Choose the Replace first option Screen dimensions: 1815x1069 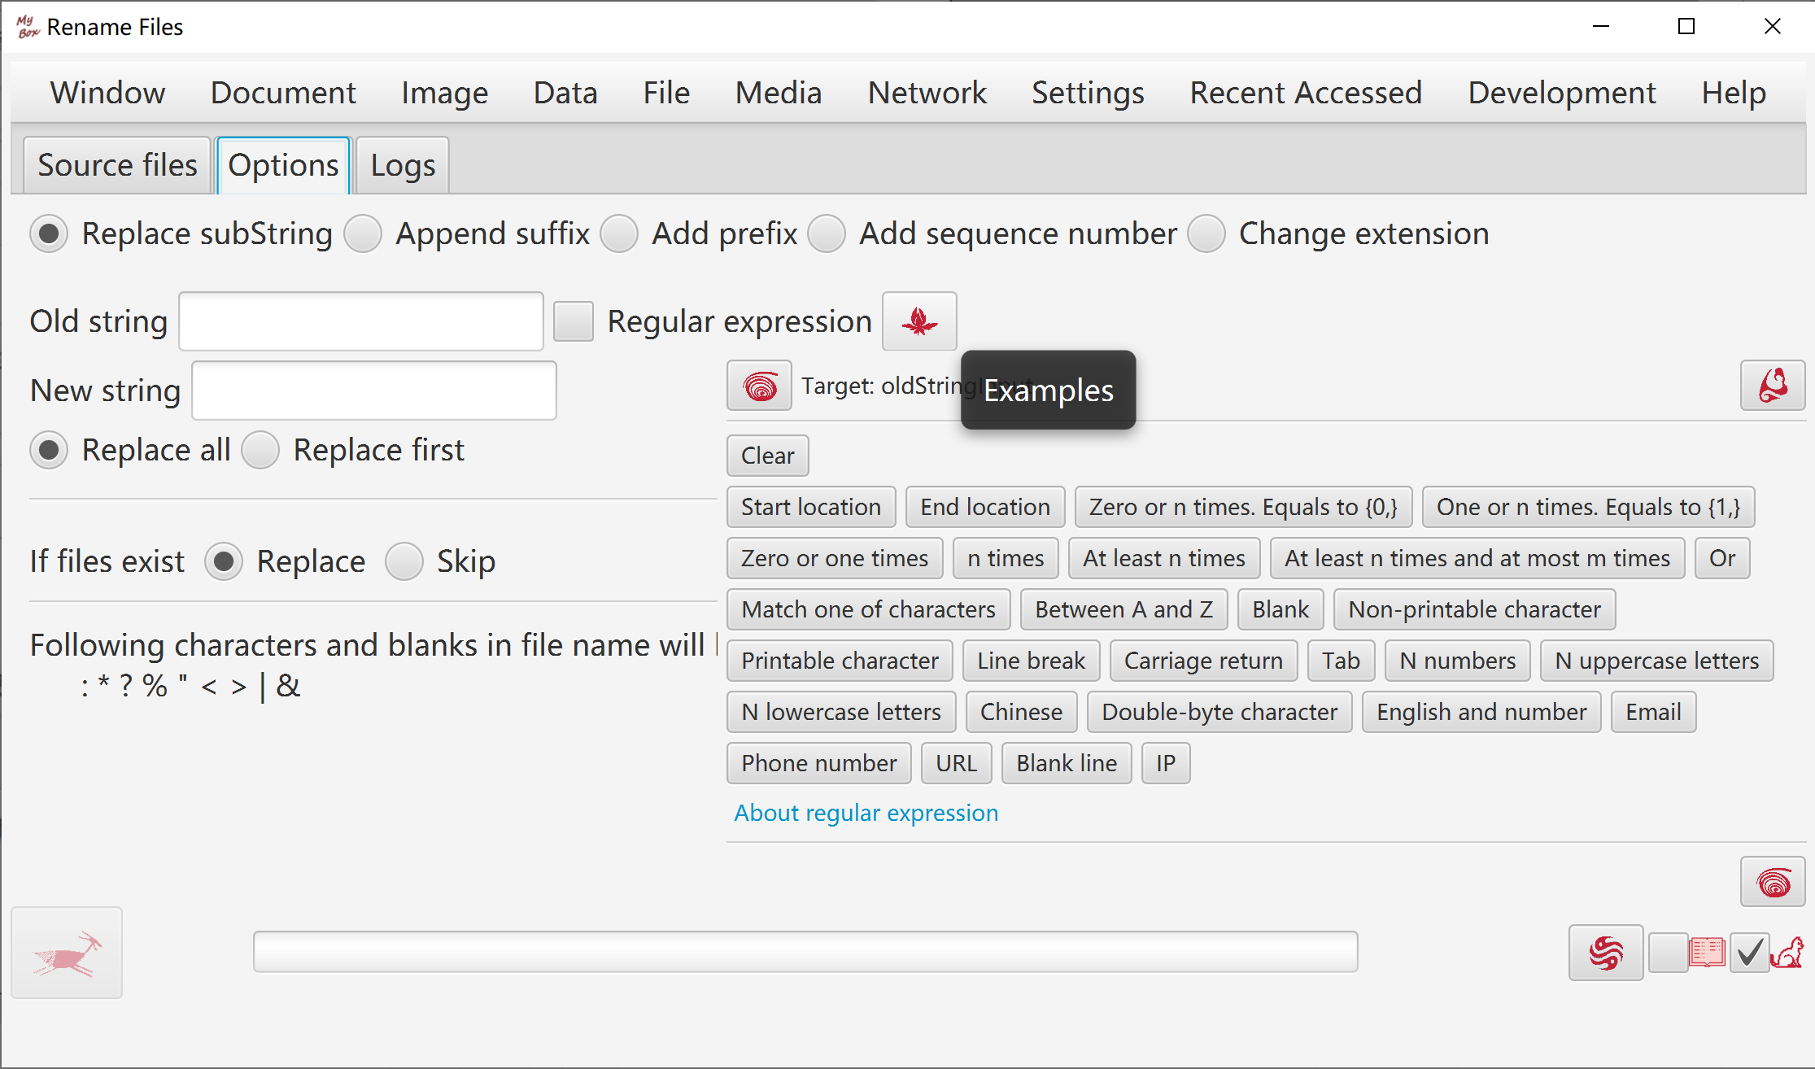(x=260, y=450)
